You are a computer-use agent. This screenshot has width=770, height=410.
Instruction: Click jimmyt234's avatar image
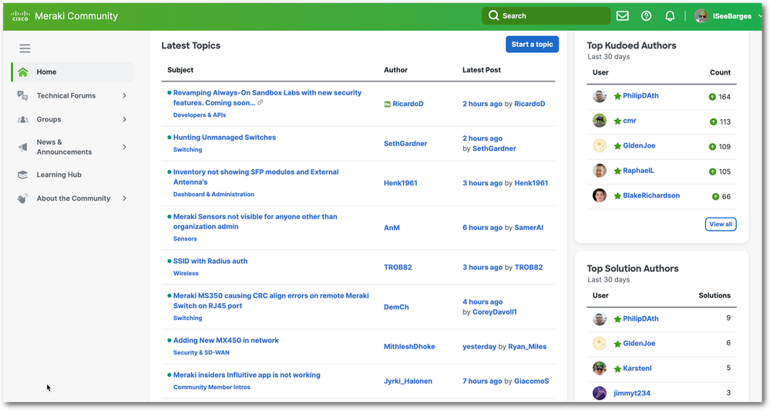[599, 393]
